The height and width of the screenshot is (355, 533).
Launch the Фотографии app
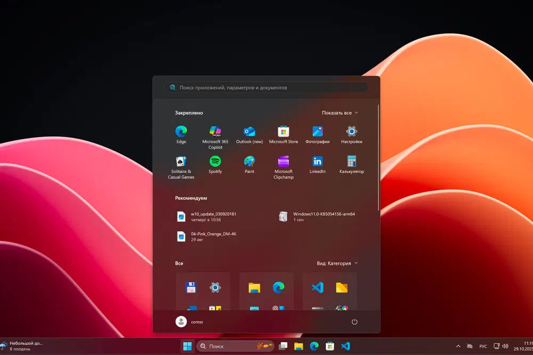tap(318, 135)
